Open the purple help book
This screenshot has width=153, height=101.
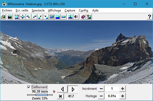tap(83, 17)
